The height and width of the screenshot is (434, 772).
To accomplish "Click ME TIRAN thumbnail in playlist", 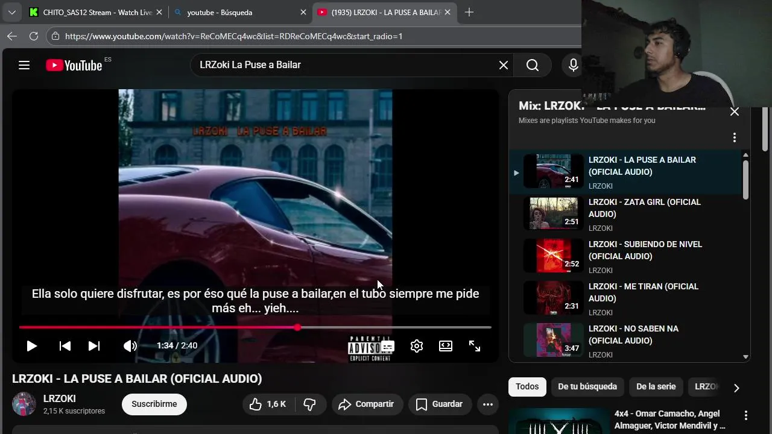I will click(553, 298).
